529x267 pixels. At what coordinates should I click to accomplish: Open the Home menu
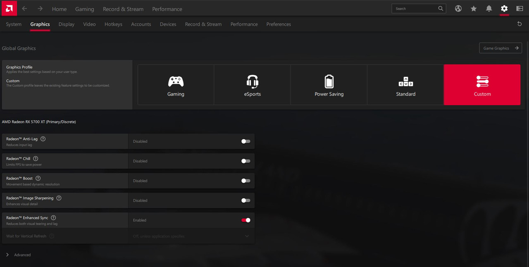[59, 9]
